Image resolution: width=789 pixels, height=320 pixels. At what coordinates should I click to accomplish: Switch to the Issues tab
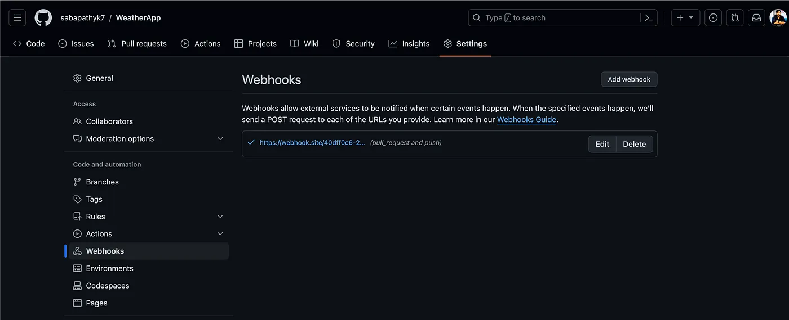pos(76,43)
